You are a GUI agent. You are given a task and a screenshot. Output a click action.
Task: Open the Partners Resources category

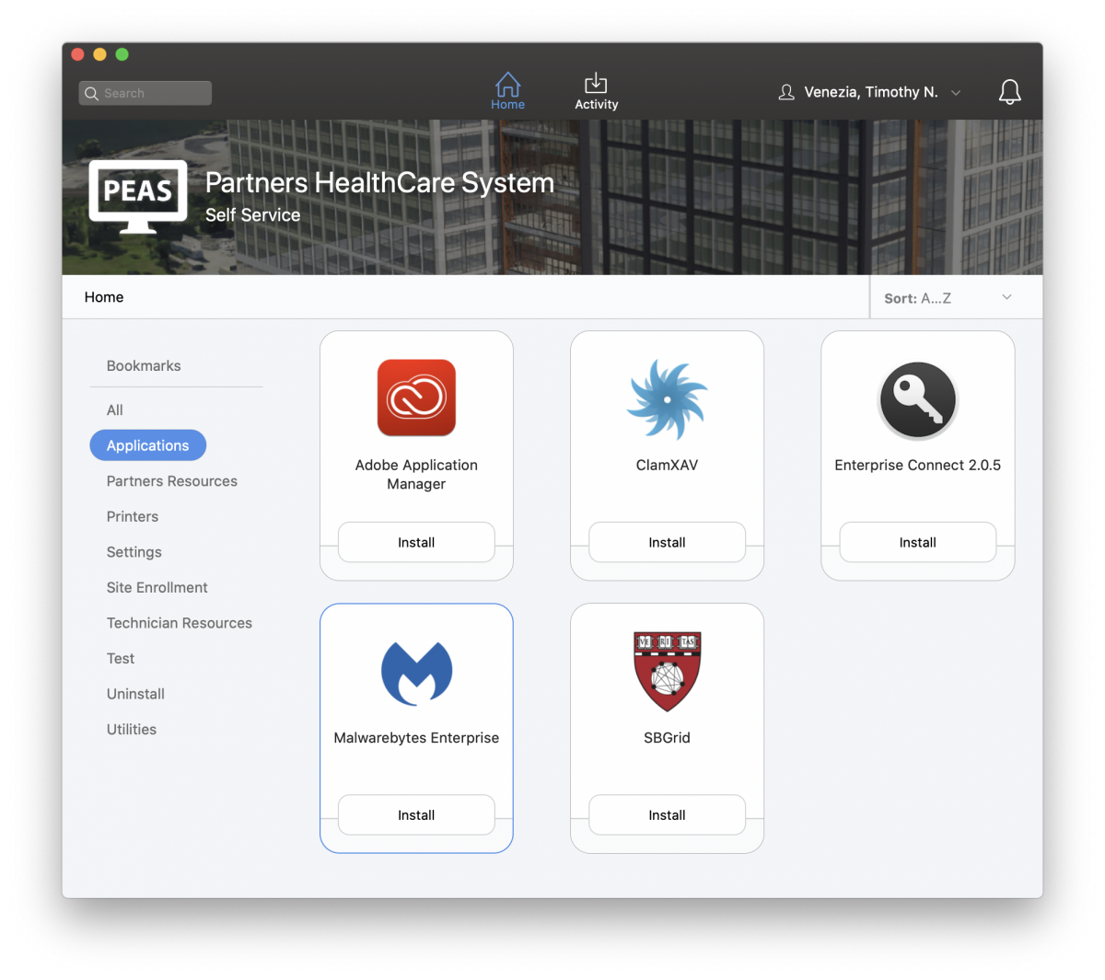click(172, 481)
